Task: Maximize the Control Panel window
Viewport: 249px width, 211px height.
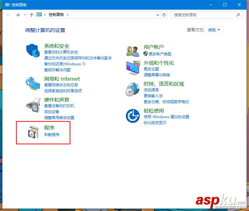Action: pos(225,5)
